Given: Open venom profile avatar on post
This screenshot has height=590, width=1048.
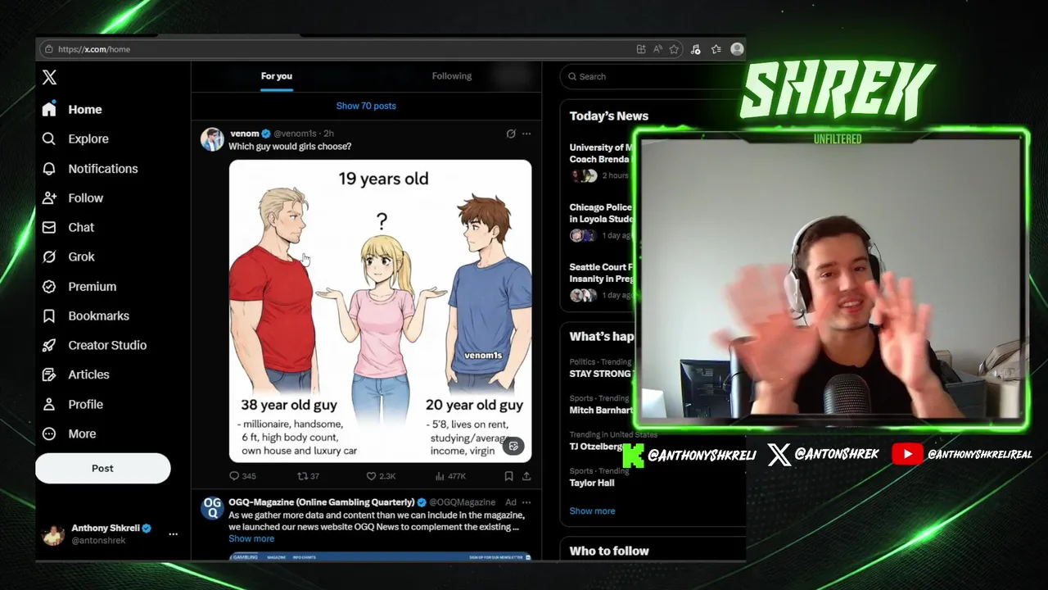Looking at the screenshot, I should [212, 139].
